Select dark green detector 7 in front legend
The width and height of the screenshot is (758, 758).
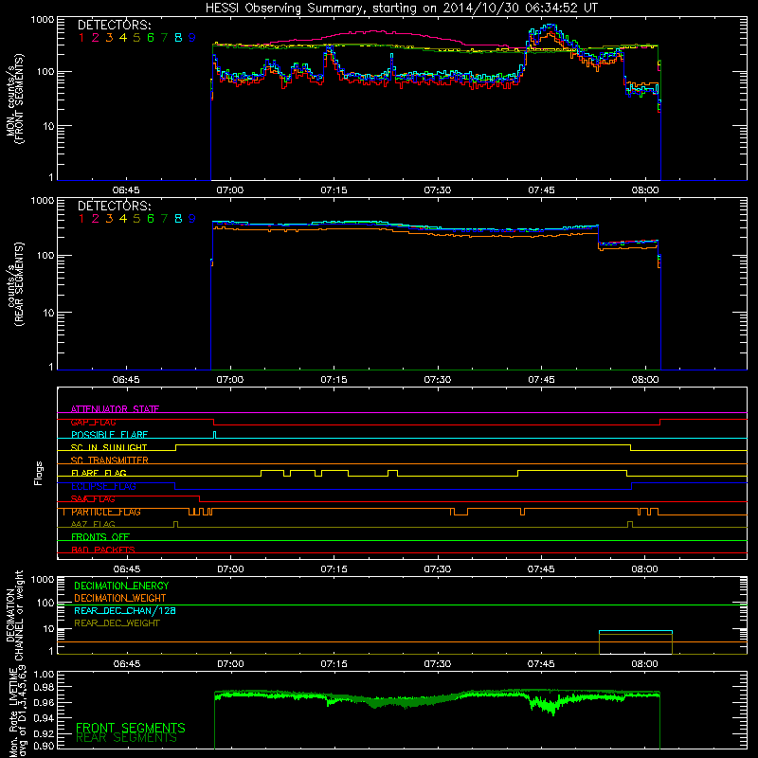point(164,38)
